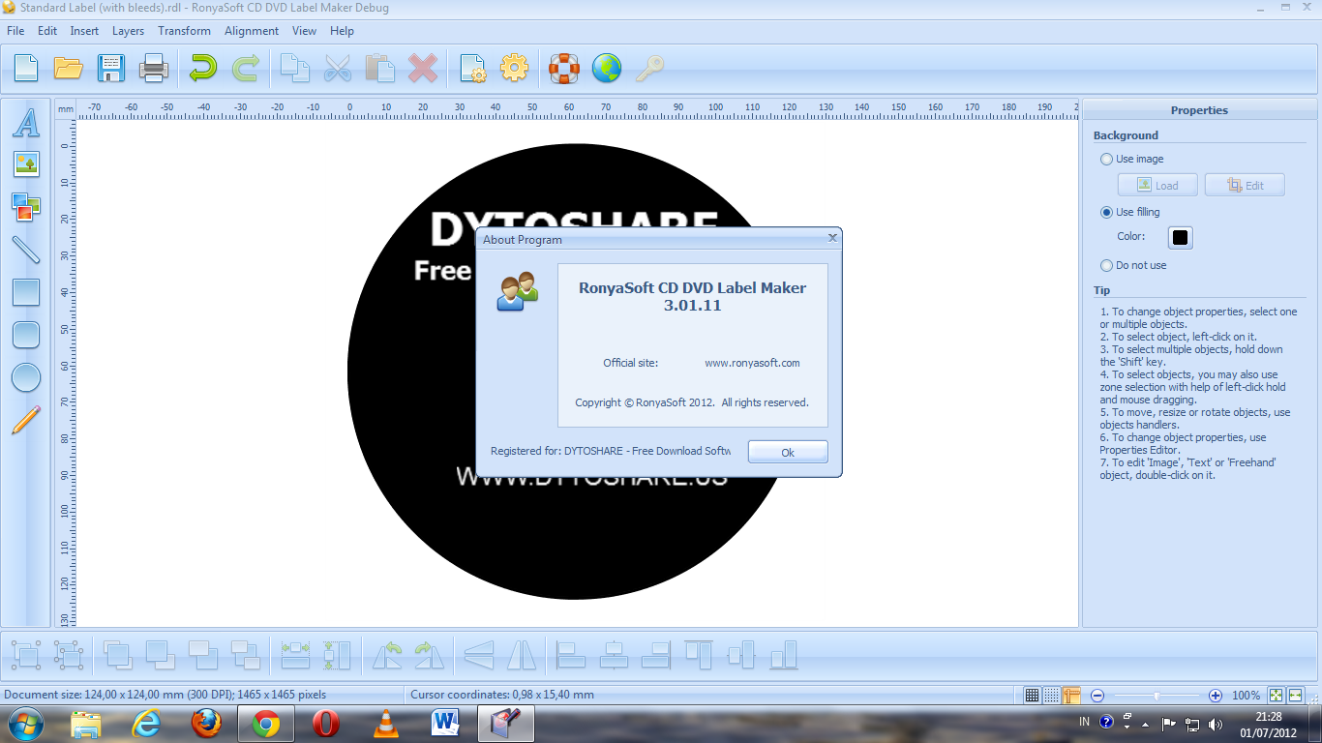
Task: Toggle the dotted grid display button
Action: tap(1052, 695)
